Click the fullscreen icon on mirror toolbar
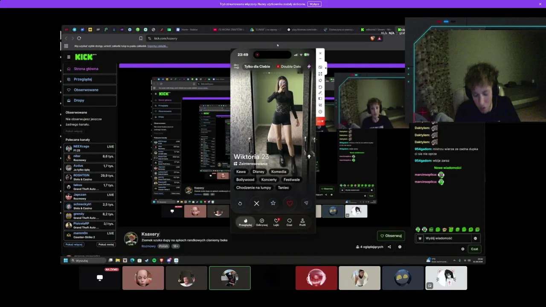The image size is (546, 307). pyautogui.click(x=320, y=74)
